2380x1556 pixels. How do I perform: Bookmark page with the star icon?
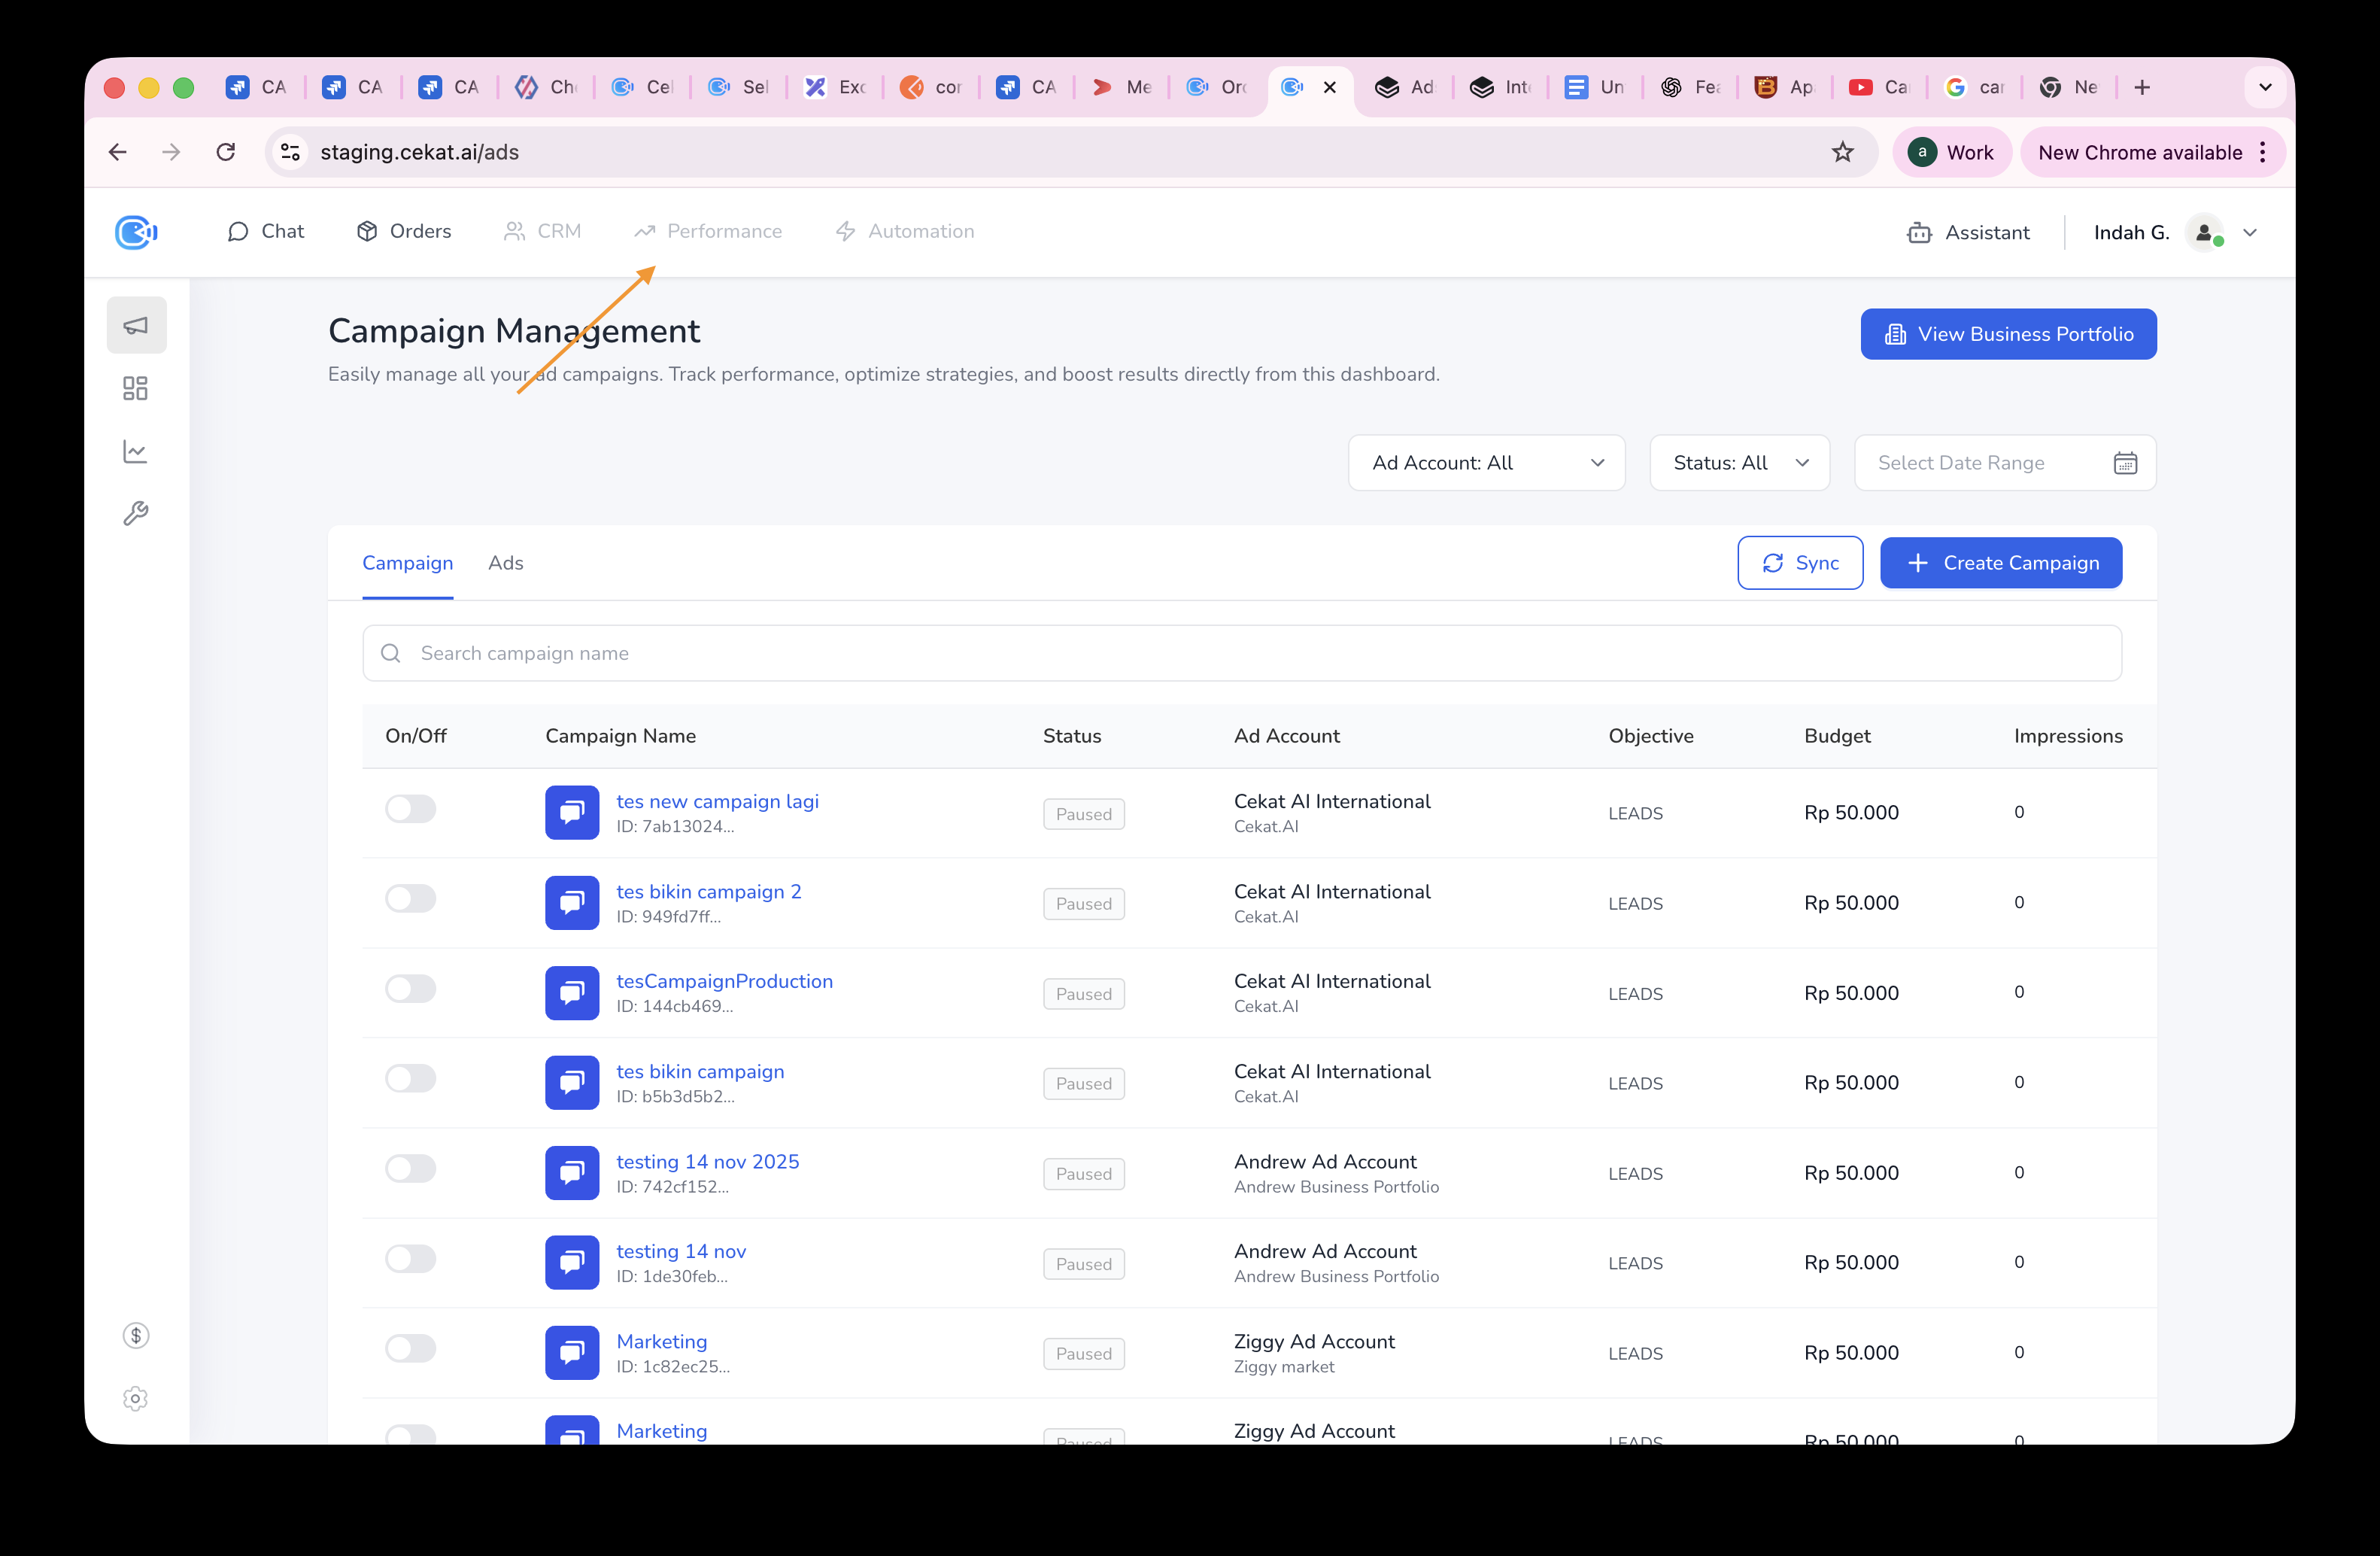1842,152
